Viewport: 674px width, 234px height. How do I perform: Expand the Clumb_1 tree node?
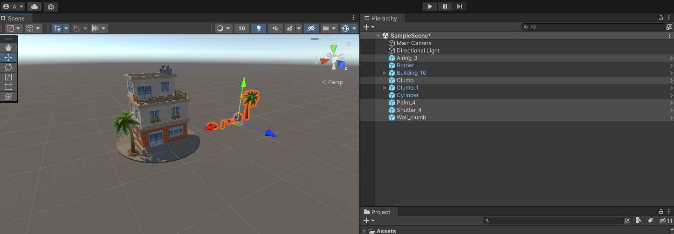pos(385,88)
